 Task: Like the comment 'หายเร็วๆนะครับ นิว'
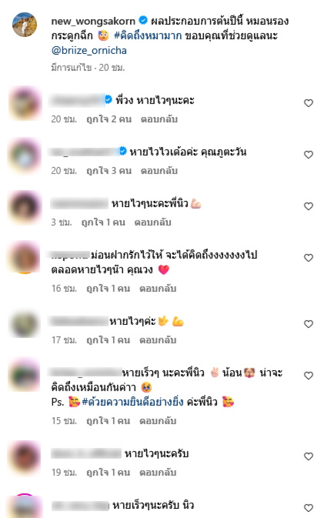coord(309,508)
